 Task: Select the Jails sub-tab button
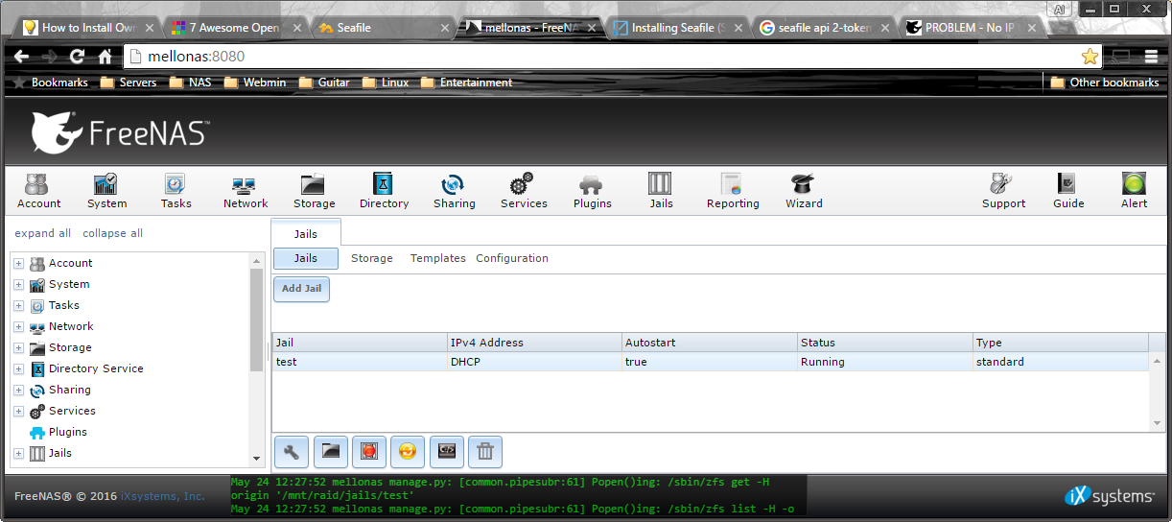[x=306, y=258]
